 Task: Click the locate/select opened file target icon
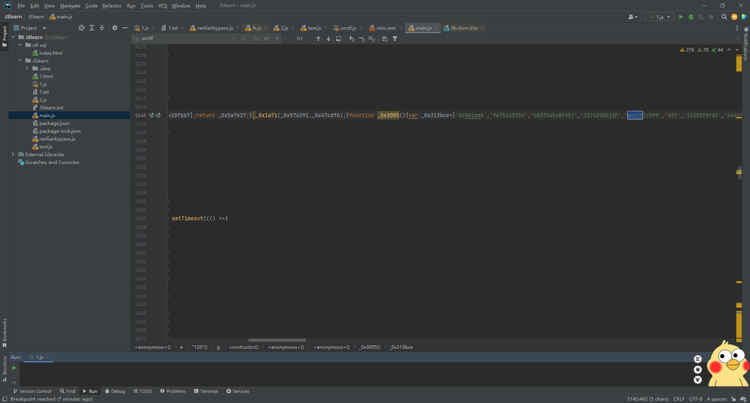82,28
